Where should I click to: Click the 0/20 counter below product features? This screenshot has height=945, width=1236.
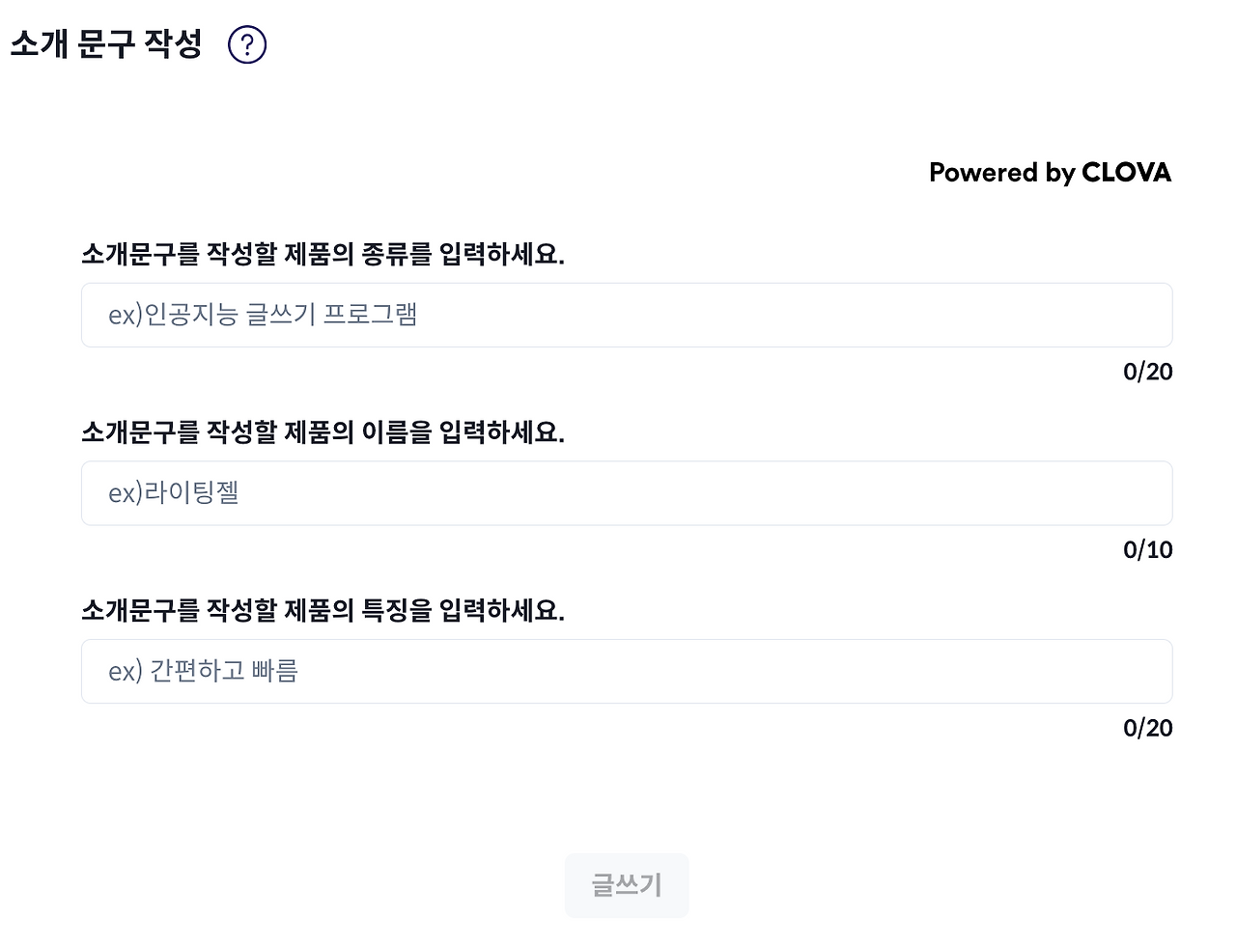[x=1148, y=728]
